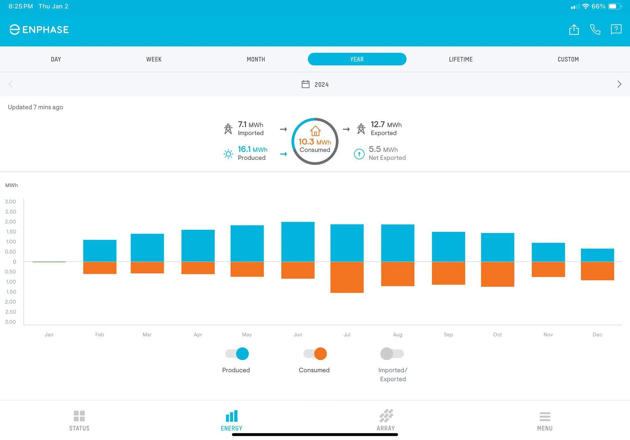Tap the share/export icon in header
This screenshot has width=630, height=440.
(574, 29)
